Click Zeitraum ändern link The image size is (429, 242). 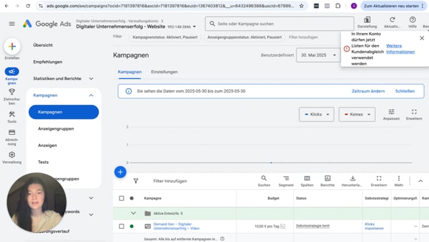(x=368, y=91)
